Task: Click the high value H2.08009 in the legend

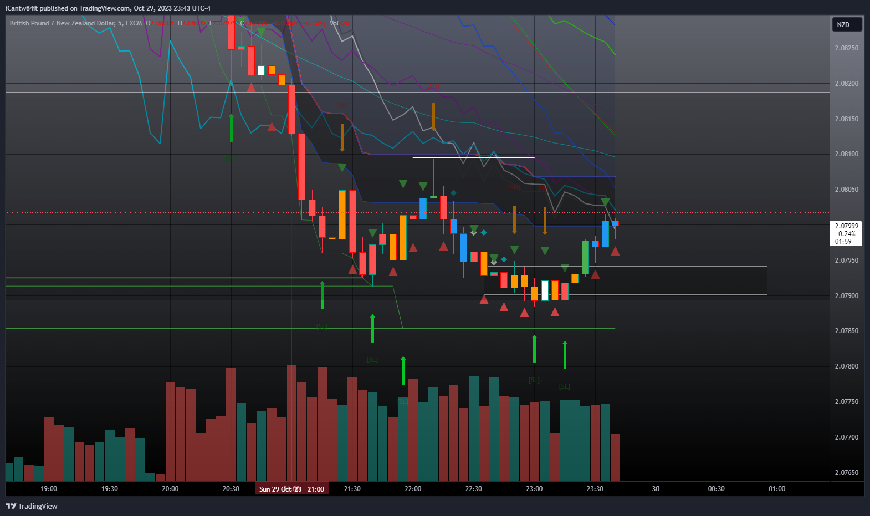Action: (x=191, y=23)
